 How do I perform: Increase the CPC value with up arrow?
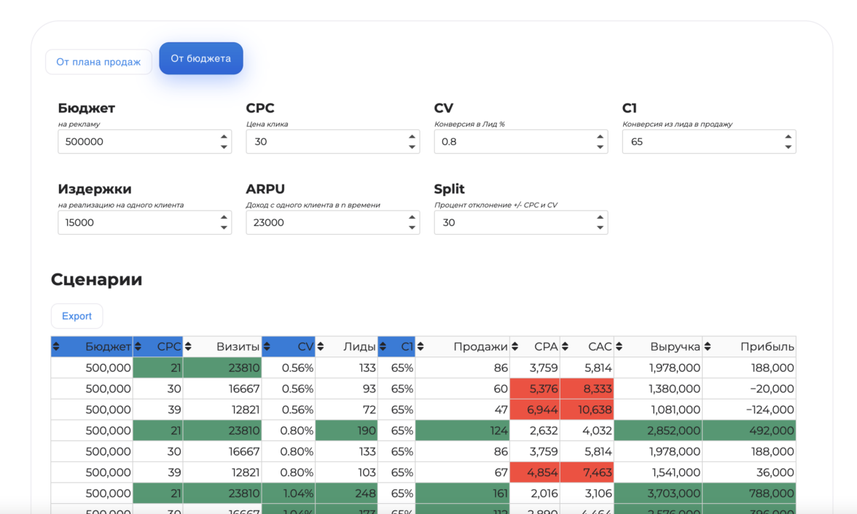point(412,136)
